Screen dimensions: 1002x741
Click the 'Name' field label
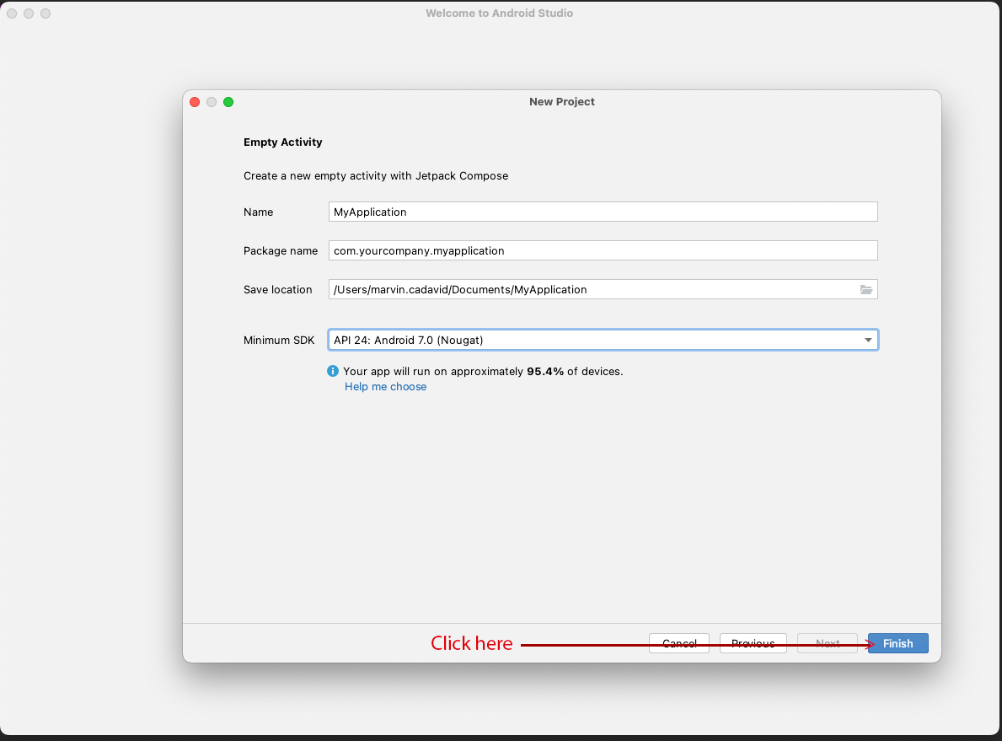point(258,212)
